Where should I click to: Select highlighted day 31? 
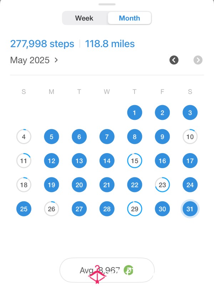[190, 209]
